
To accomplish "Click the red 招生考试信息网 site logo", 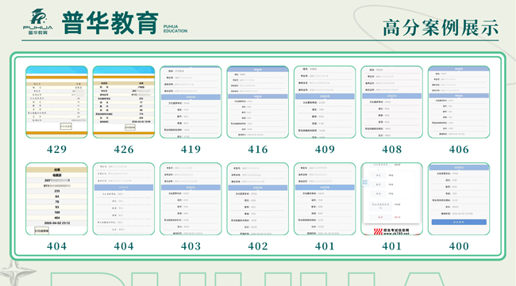I will click(391, 231).
